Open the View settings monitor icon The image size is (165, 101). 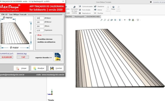(x=138, y=20)
